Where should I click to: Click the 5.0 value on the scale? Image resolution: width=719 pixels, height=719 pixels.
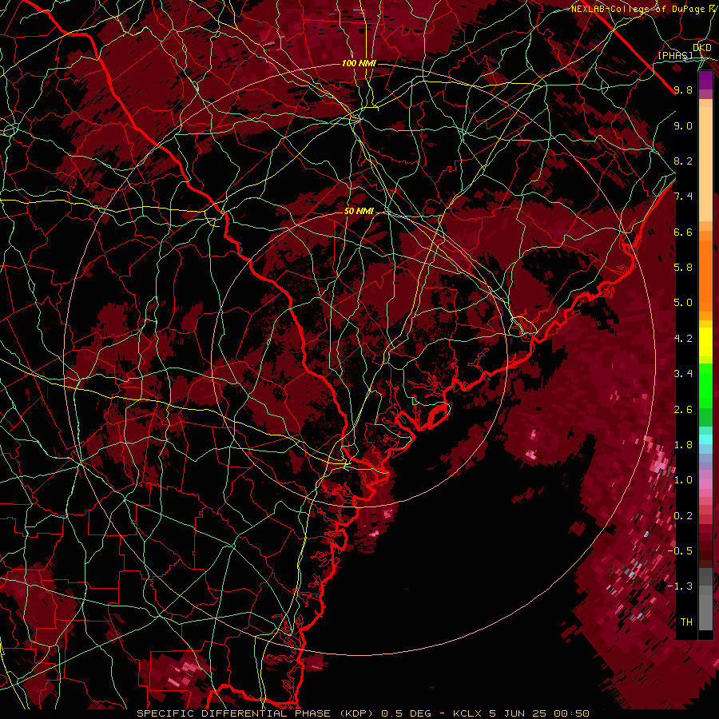[683, 303]
